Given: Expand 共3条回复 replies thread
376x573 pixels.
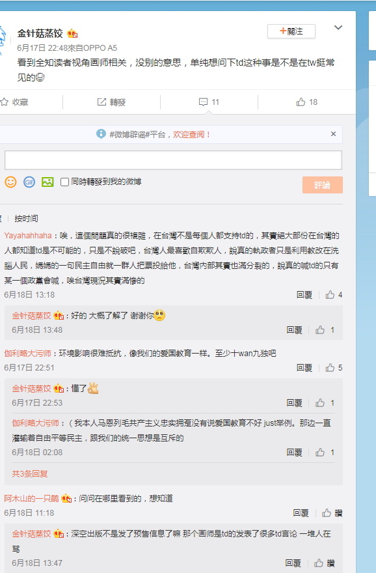Looking at the screenshot, I should (30, 474).
